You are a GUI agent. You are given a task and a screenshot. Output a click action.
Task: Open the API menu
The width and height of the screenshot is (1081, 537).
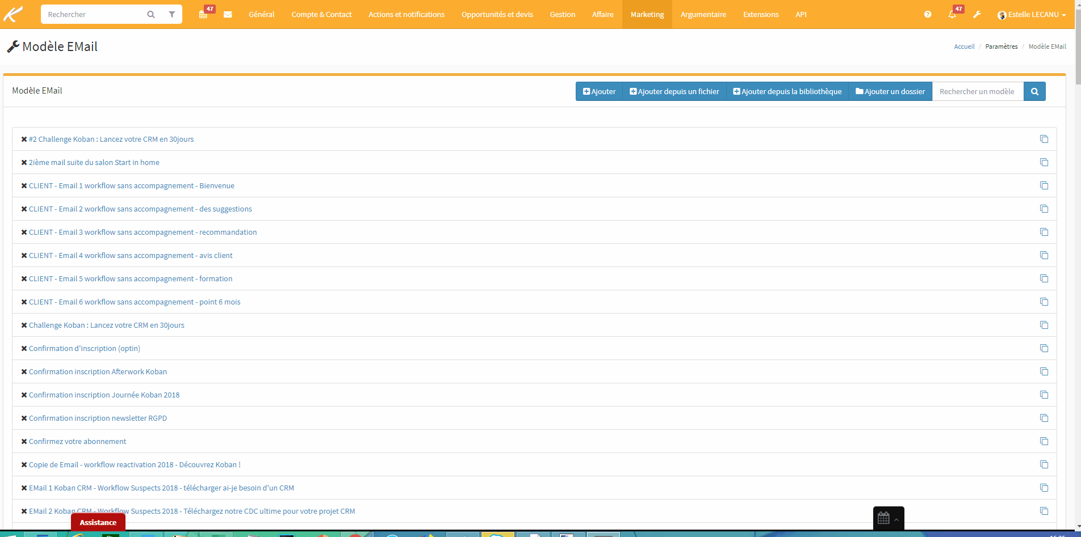click(801, 14)
